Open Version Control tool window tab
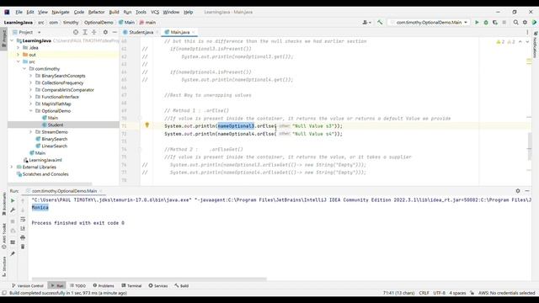 [28, 286]
